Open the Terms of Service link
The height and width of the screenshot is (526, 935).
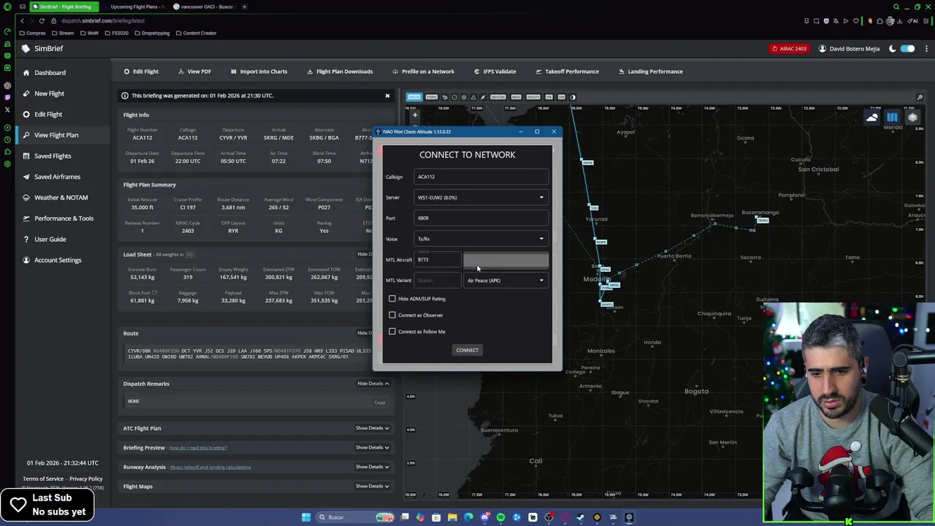[43, 479]
